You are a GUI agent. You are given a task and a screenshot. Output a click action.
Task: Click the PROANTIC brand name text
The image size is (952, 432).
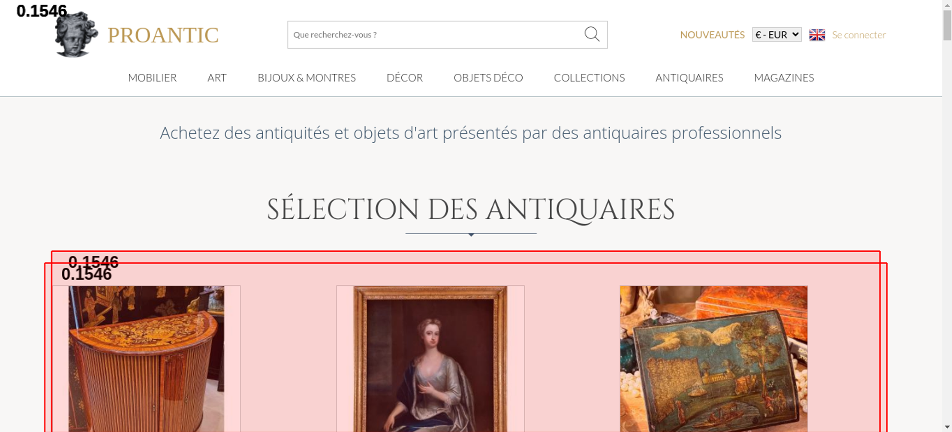pos(163,35)
